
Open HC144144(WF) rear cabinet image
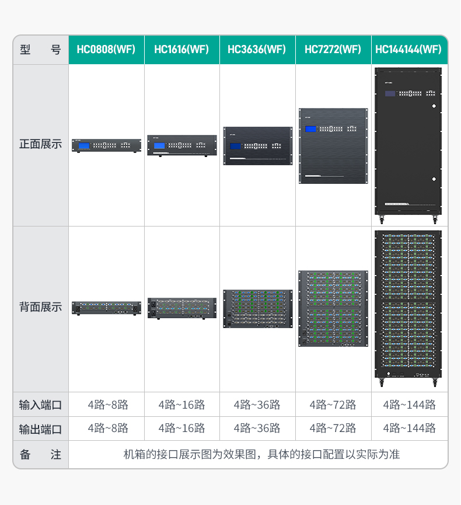pos(408,308)
